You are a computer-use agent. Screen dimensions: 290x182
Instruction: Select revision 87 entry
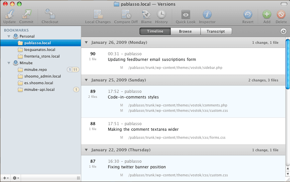(x=183, y=168)
